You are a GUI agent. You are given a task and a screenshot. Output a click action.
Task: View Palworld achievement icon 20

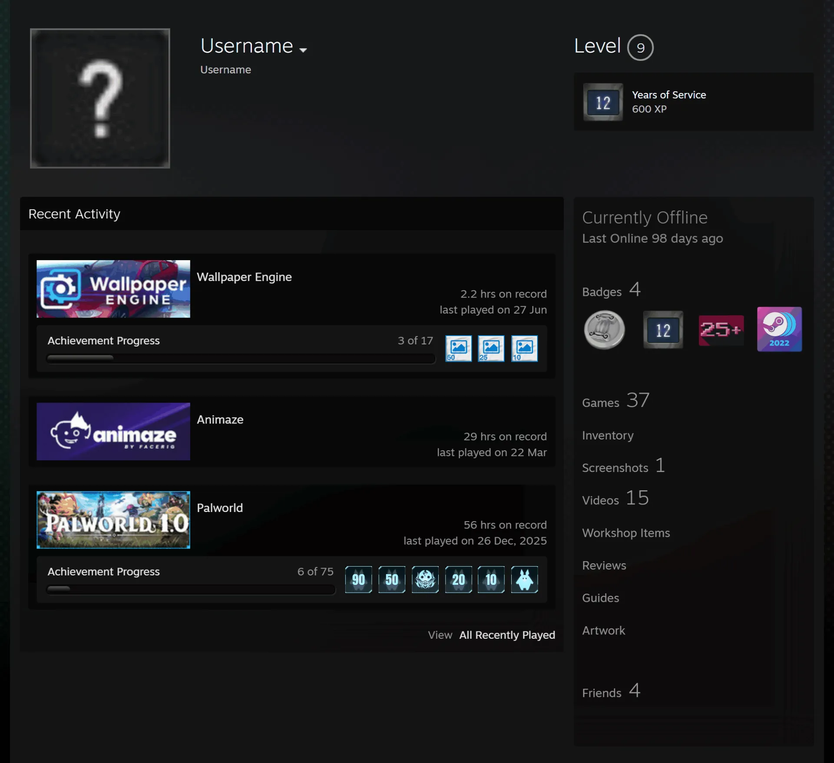point(458,579)
